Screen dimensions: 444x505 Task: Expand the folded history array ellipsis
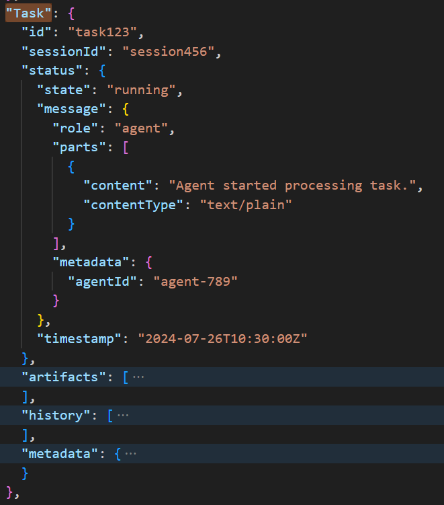coord(123,416)
